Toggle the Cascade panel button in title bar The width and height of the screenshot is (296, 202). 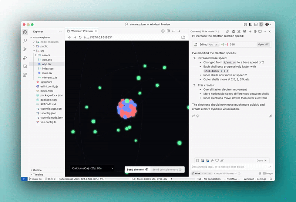261,24
